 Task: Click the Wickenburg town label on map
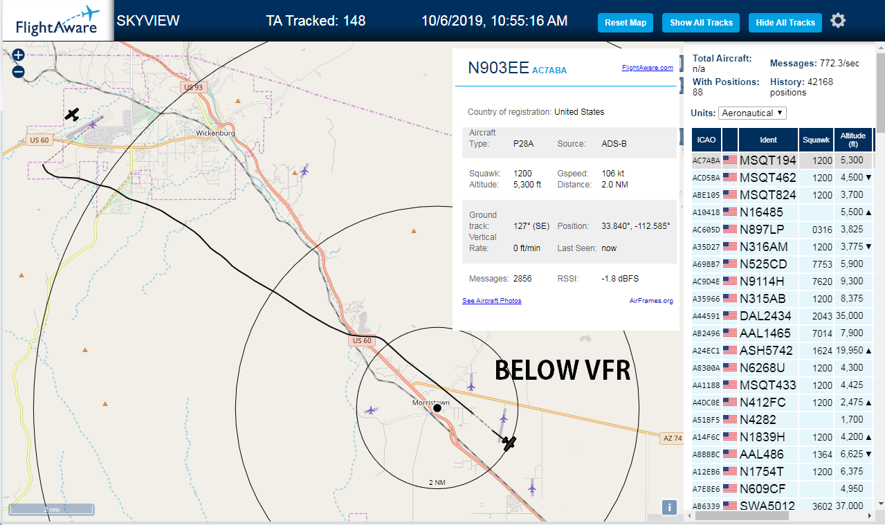(x=215, y=133)
